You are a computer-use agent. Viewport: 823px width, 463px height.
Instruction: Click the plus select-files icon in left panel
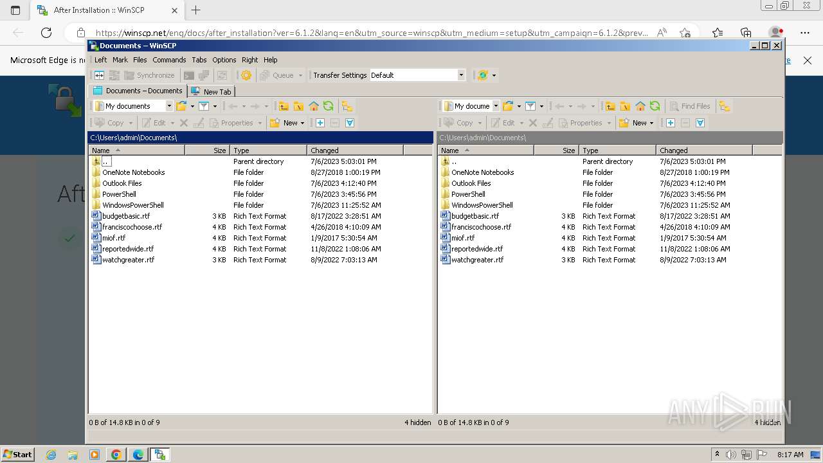(x=320, y=123)
